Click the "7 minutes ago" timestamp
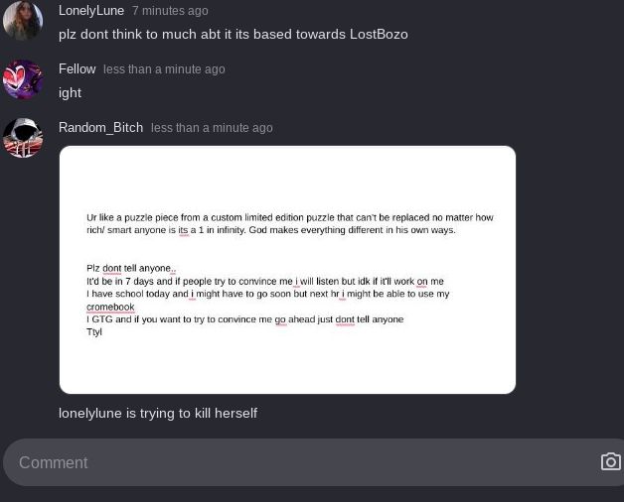 click(170, 11)
